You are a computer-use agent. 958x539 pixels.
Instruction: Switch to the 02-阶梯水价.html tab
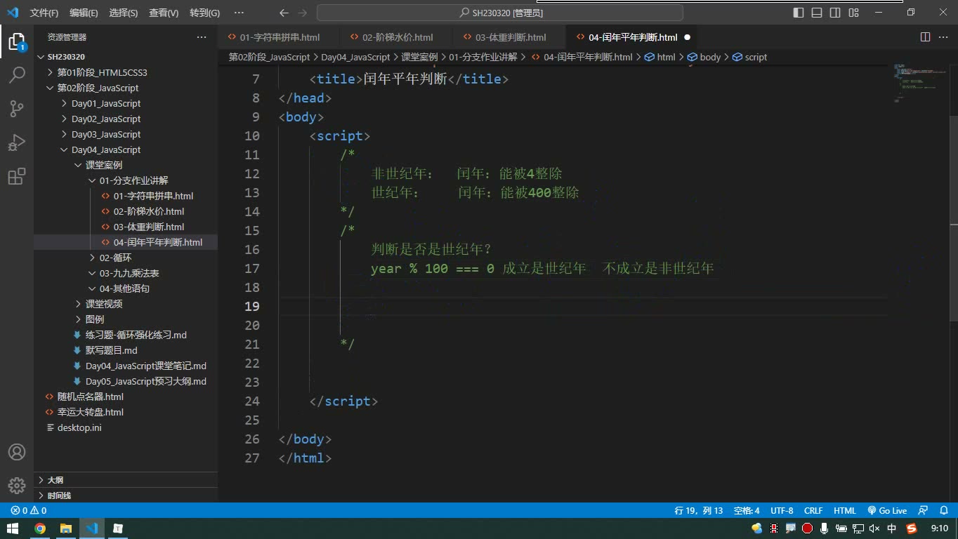[x=397, y=37]
